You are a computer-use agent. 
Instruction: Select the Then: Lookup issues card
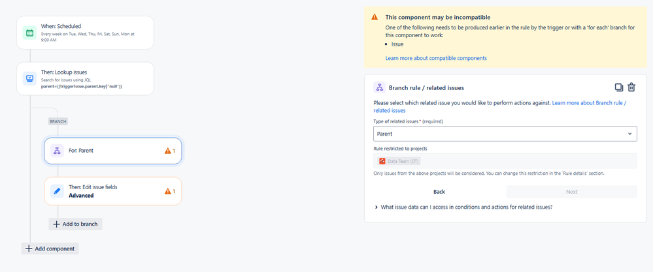86,78
